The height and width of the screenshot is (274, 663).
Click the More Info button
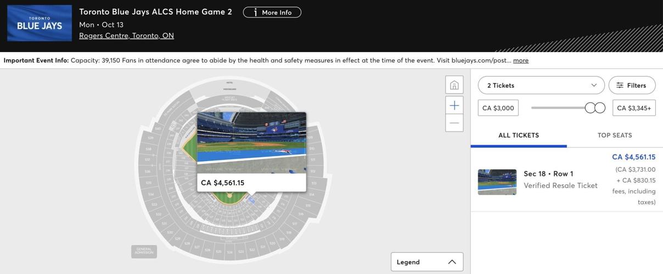[272, 12]
